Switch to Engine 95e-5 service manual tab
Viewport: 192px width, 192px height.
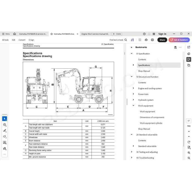(95, 34)
